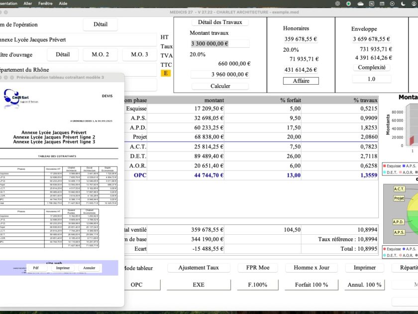Viewport: 418px width, 314px height.
Task: Open M.O. 3 details
Action: 139,54
